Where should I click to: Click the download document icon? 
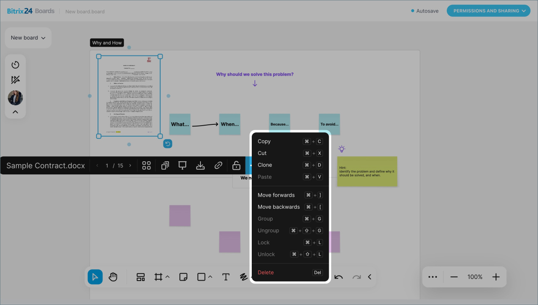coord(200,166)
